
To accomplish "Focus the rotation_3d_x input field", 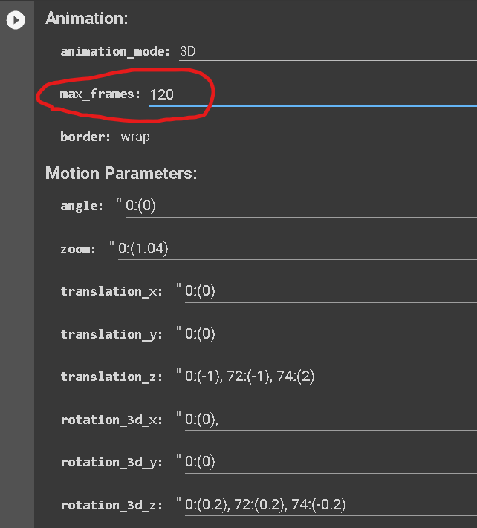I will [x=331, y=420].
